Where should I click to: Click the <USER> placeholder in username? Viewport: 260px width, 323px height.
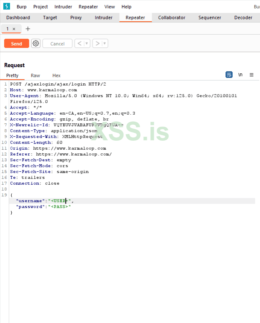(x=60, y=201)
